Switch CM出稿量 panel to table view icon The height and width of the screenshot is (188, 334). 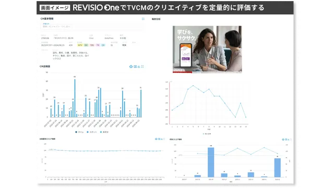(x=135, y=66)
